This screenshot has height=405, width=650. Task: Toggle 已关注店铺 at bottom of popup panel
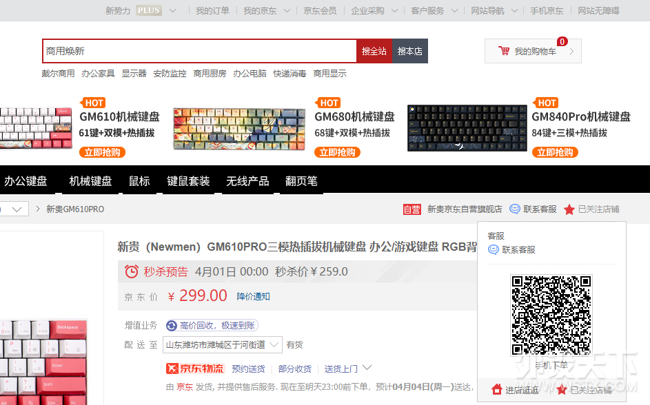click(584, 390)
